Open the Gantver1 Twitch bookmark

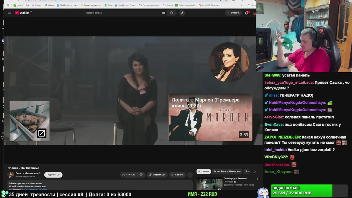pos(37,5)
